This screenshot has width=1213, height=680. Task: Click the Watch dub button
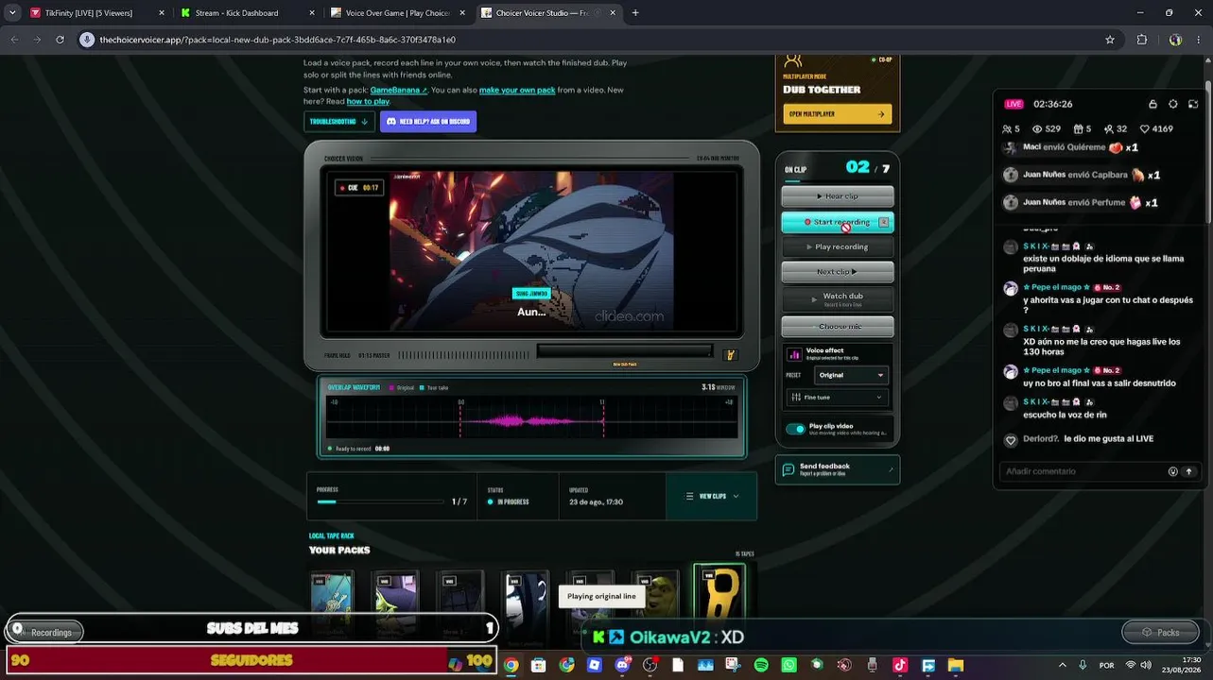838,298
